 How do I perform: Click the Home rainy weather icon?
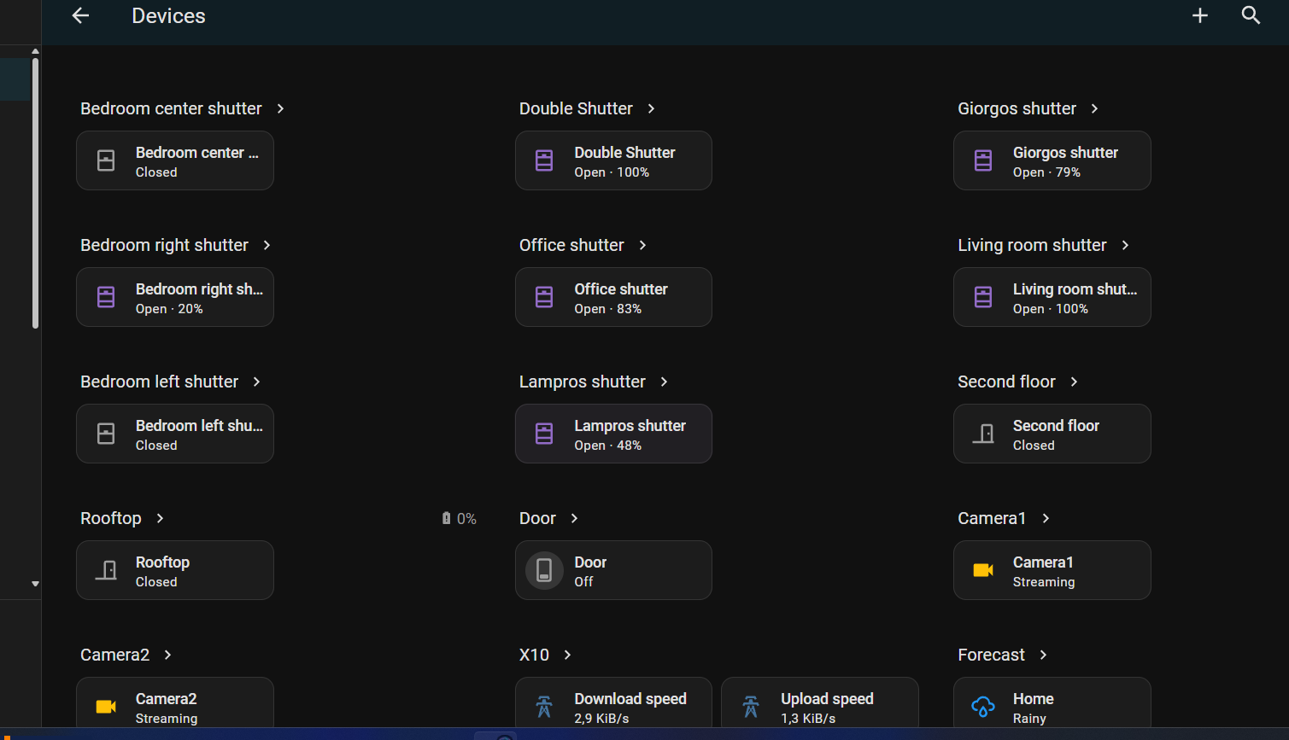coord(983,707)
